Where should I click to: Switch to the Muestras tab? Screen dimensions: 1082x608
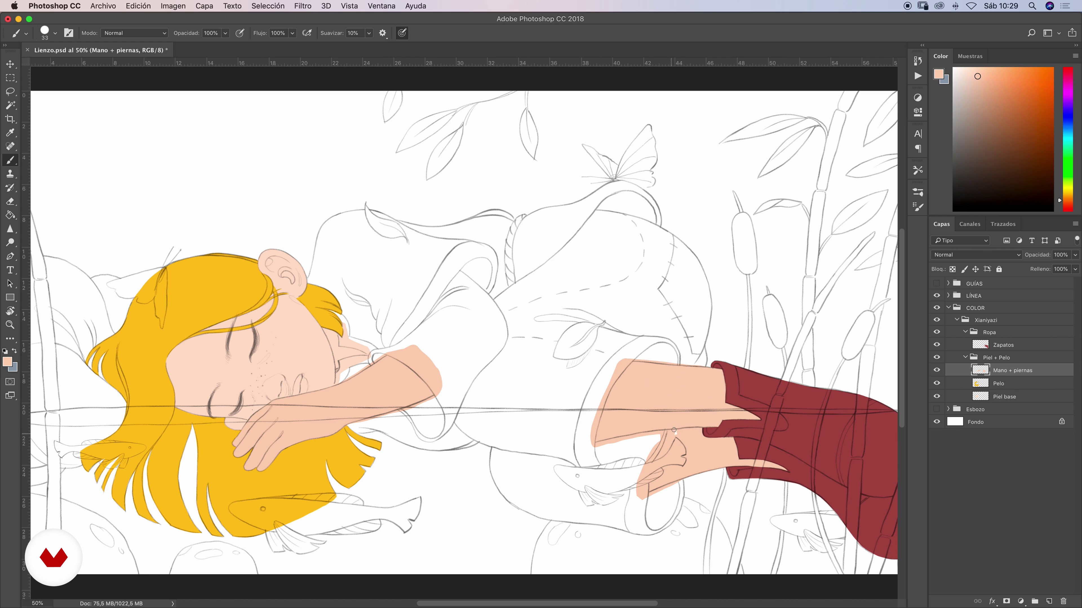tap(970, 56)
